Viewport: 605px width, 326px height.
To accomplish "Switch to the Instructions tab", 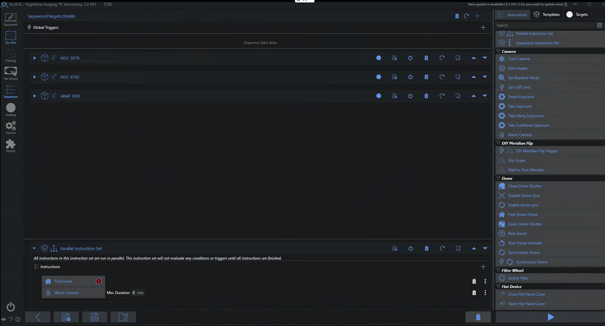I will pos(513,15).
